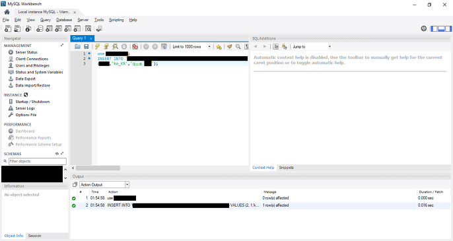Screen dimensions: 453x241
Task: Open the Edit menu
Action: pyautogui.click(x=18, y=20)
